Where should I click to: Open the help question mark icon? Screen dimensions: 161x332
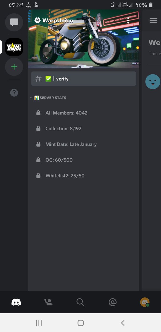[x=14, y=93]
